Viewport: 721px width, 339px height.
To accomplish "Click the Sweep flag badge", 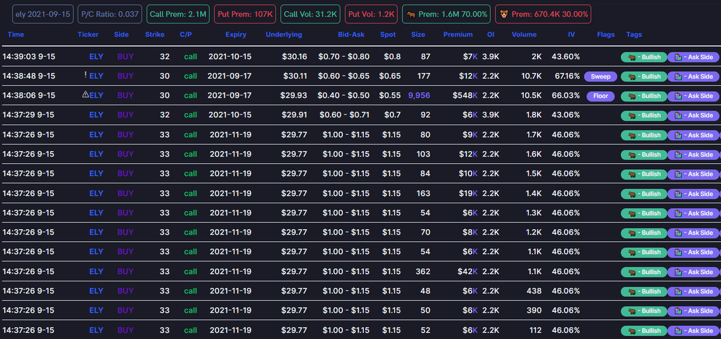I will tap(601, 77).
